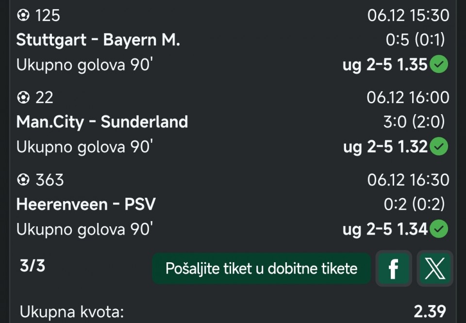Click green checkmark on Stuttgart bet

(440, 65)
